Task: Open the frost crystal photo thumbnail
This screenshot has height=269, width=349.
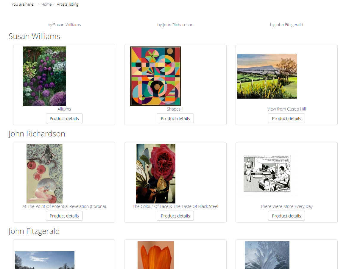Action: tap(267, 255)
